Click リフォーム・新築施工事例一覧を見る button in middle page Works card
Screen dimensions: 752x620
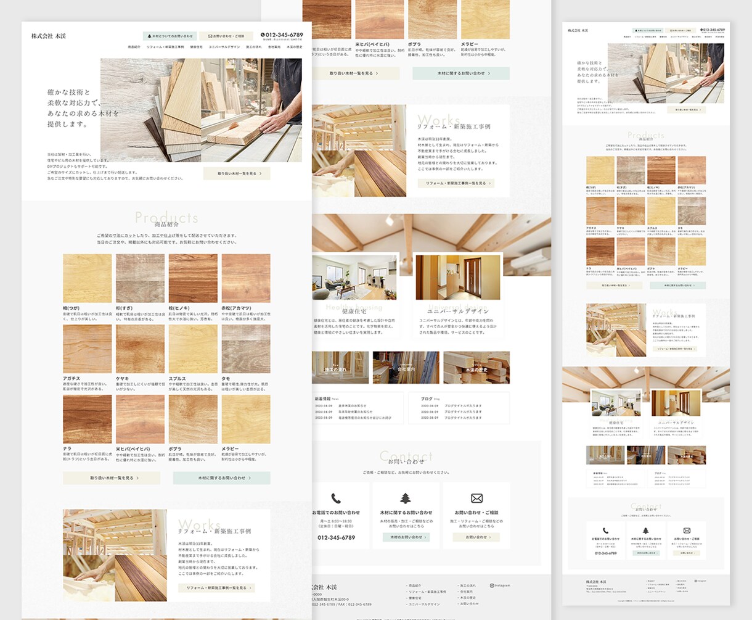[x=456, y=183]
